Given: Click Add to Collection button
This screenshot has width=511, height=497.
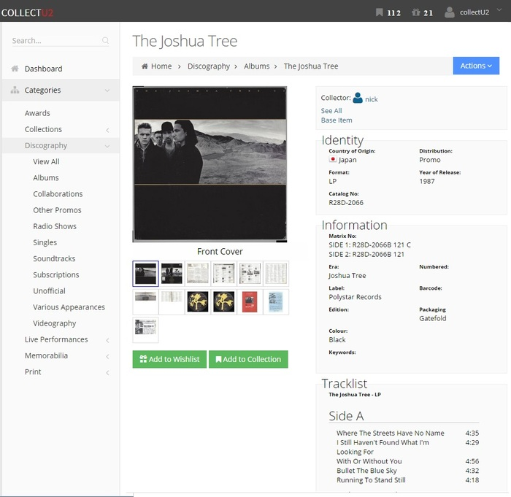Looking at the screenshot, I should click(x=248, y=359).
